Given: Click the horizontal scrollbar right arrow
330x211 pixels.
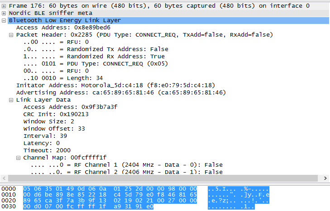Looking at the screenshot, I should click(325, 178).
